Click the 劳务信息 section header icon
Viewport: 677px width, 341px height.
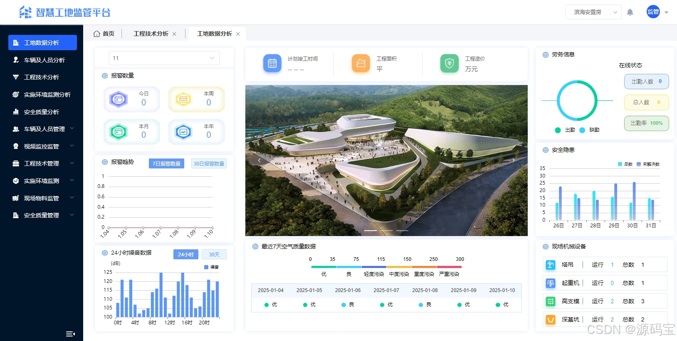(546, 55)
